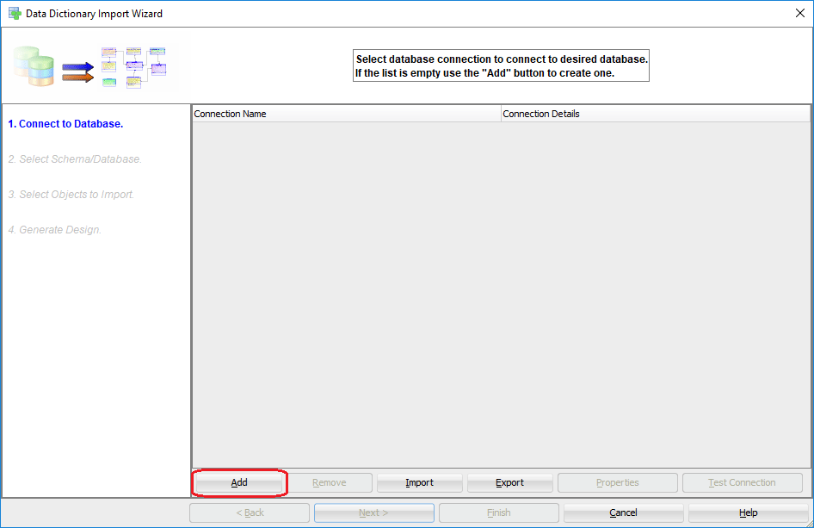The image size is (814, 528).
Task: Click the Cancel button
Action: coord(623,512)
